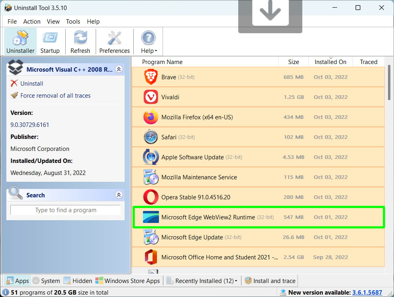This screenshot has height=297, width=394.
Task: Select the Microsoft Office icon
Action: 151,257
